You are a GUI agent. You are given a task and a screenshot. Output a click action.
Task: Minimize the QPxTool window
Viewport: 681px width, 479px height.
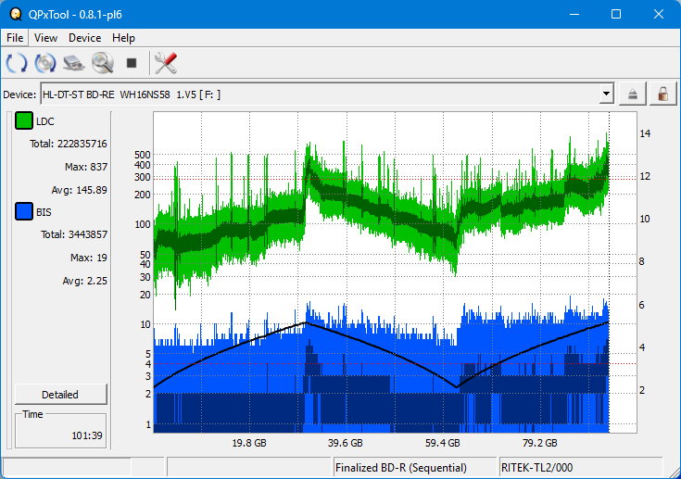[574, 14]
